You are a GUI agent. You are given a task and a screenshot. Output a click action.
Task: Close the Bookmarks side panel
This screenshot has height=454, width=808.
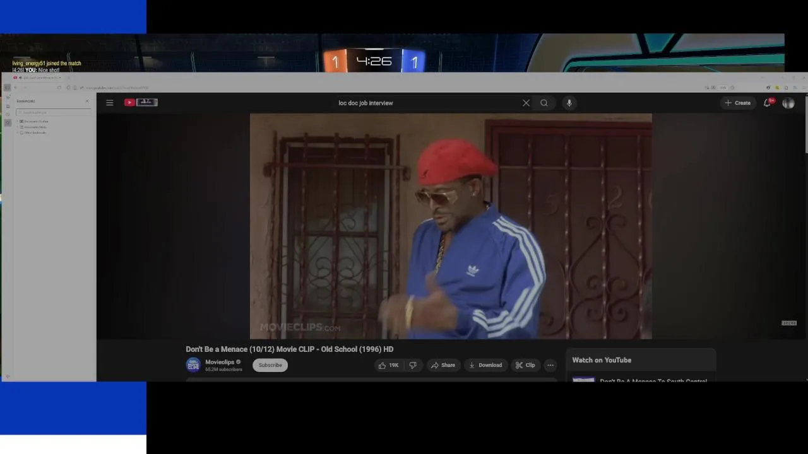[x=87, y=101]
